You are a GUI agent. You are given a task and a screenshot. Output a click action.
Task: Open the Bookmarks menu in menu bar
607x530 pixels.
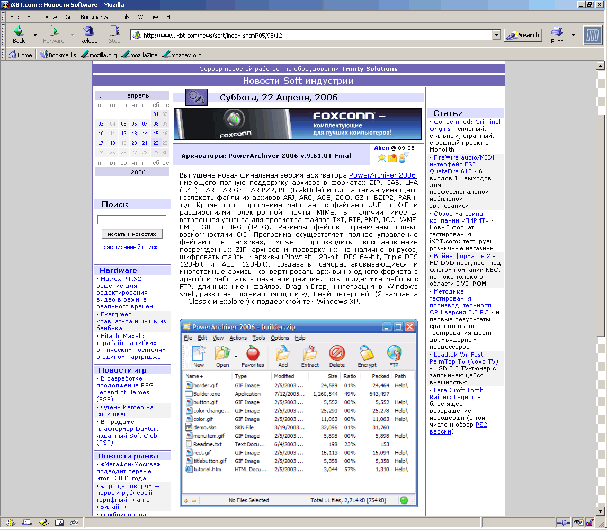pyautogui.click(x=94, y=17)
